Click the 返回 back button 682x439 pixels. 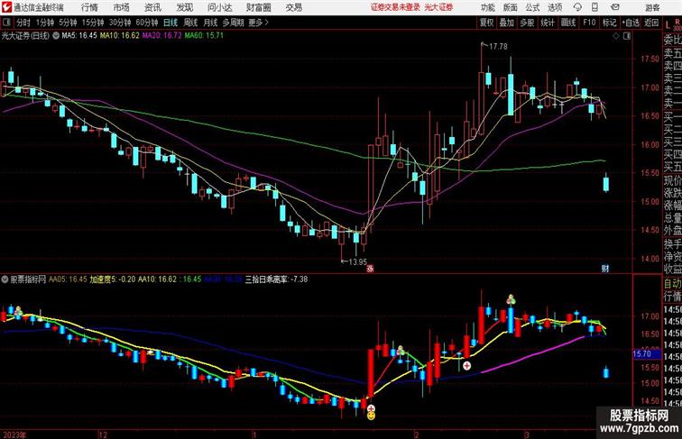click(x=651, y=23)
